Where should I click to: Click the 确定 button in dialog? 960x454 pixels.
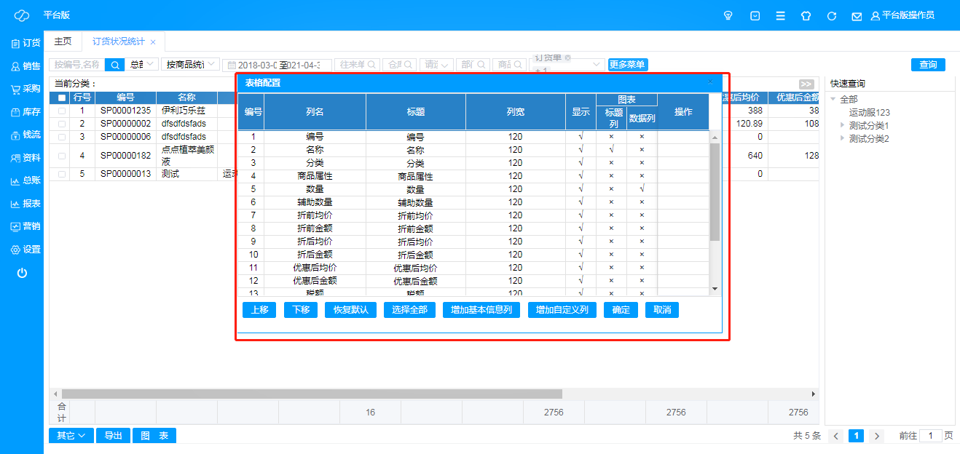[621, 310]
